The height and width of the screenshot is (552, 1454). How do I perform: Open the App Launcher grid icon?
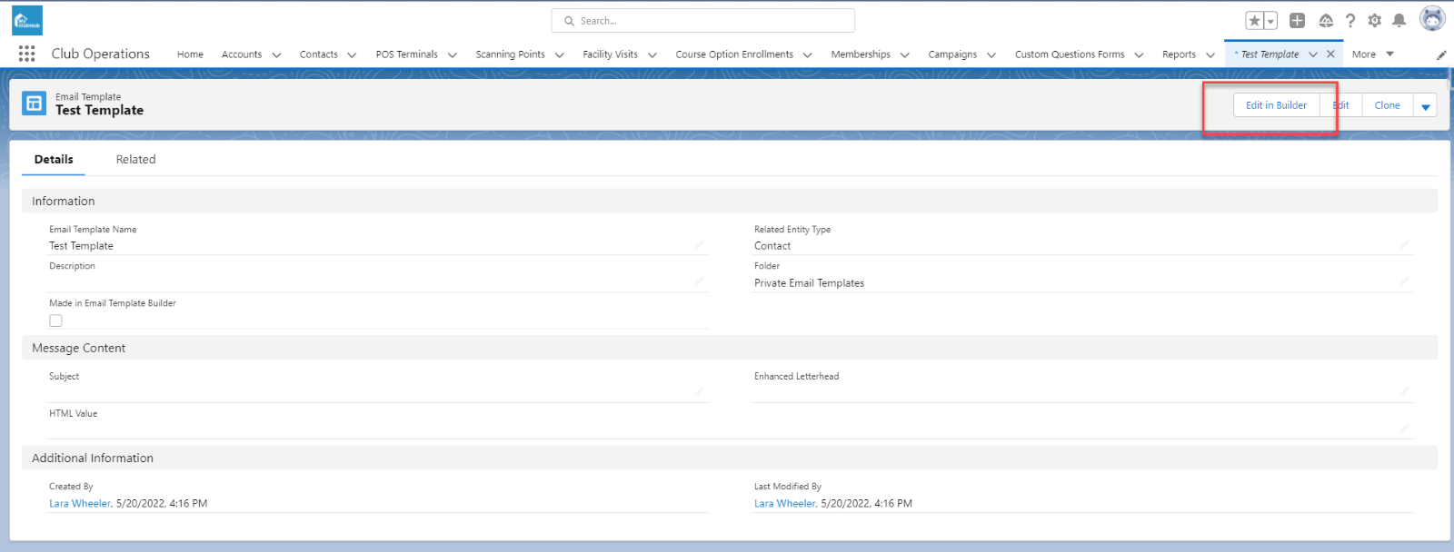coord(26,54)
